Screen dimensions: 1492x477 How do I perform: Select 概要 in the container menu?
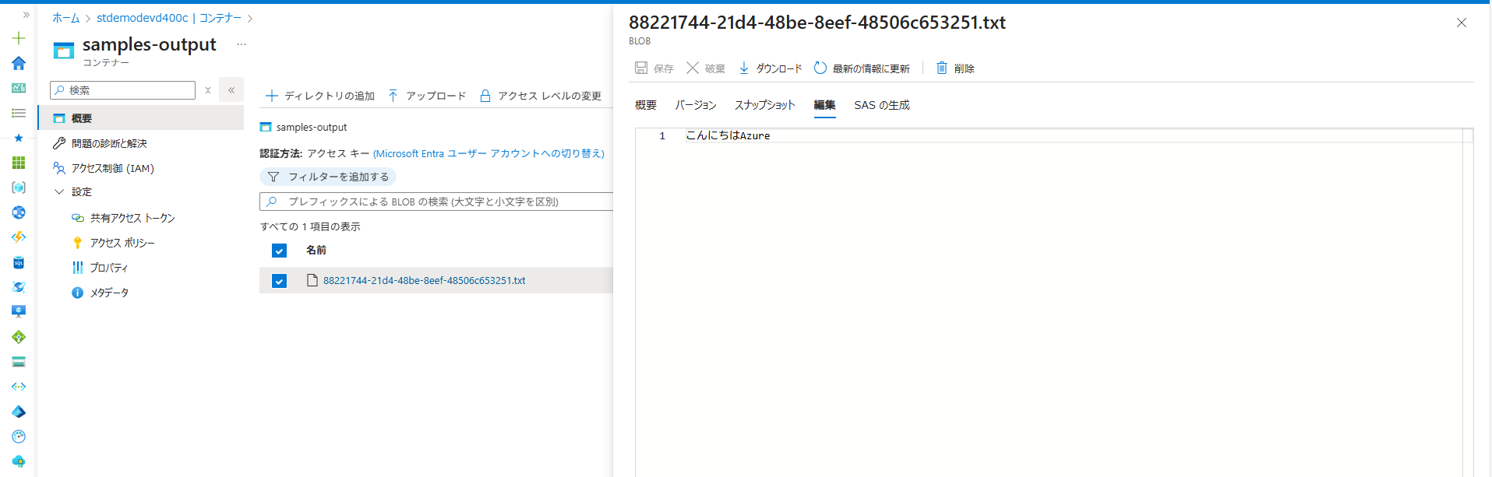[x=141, y=118]
